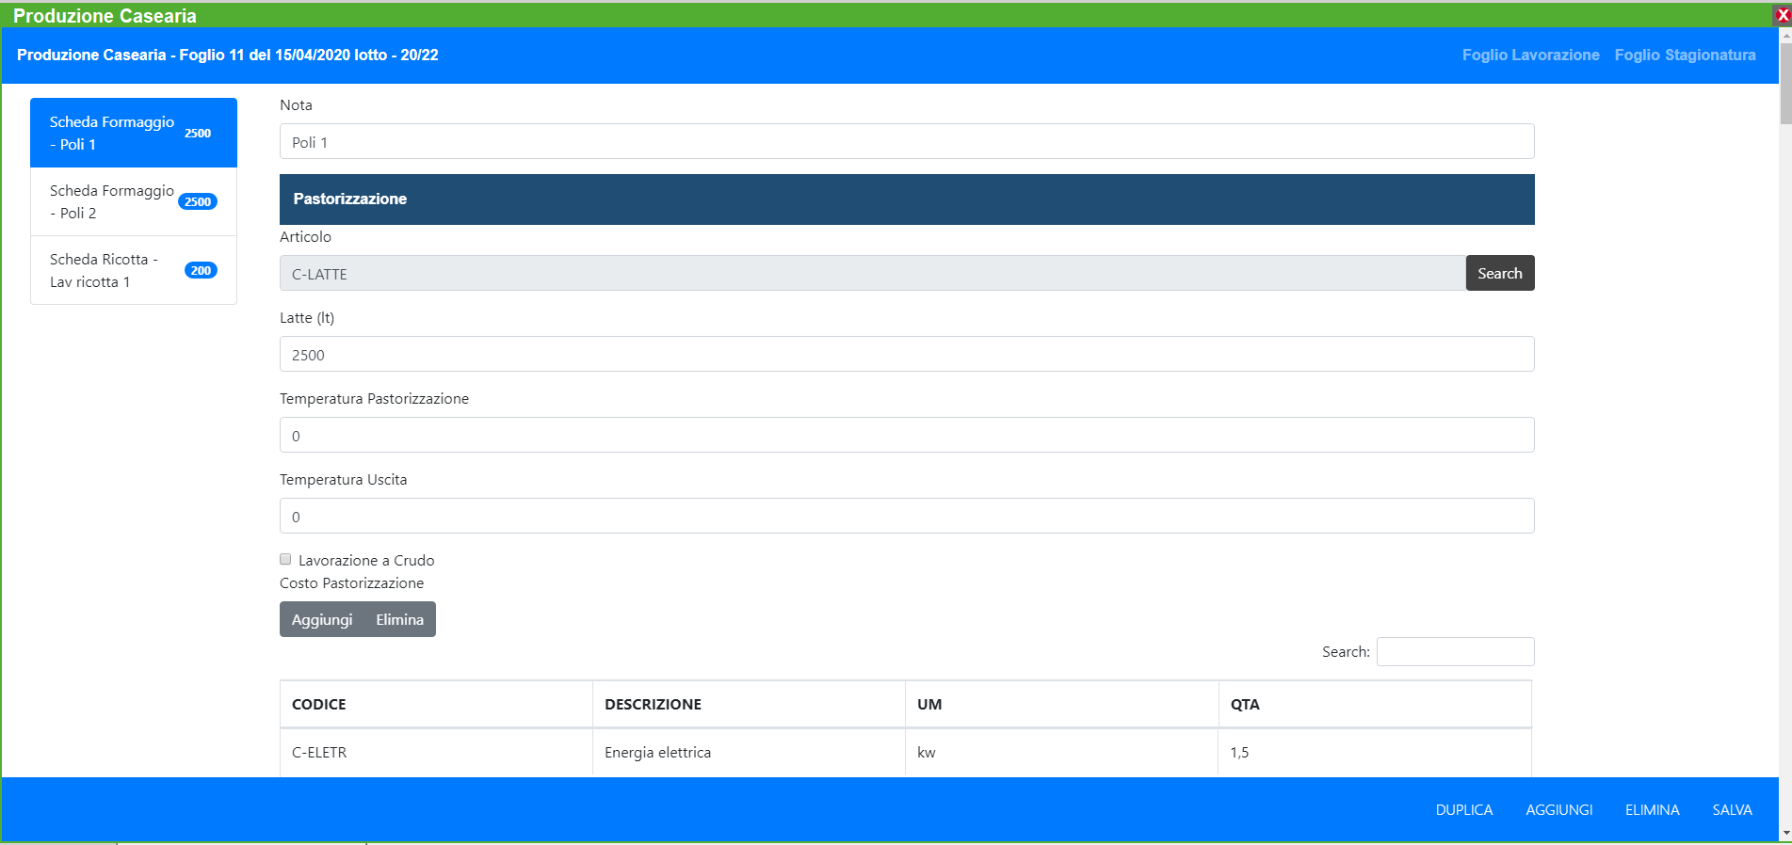The image size is (1792, 845).
Task: Open the Foglio Lavorazione link
Action: tap(1529, 55)
